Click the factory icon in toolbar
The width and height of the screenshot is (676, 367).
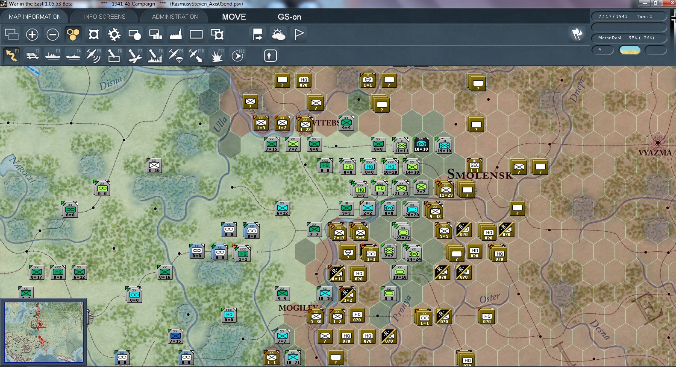176,35
